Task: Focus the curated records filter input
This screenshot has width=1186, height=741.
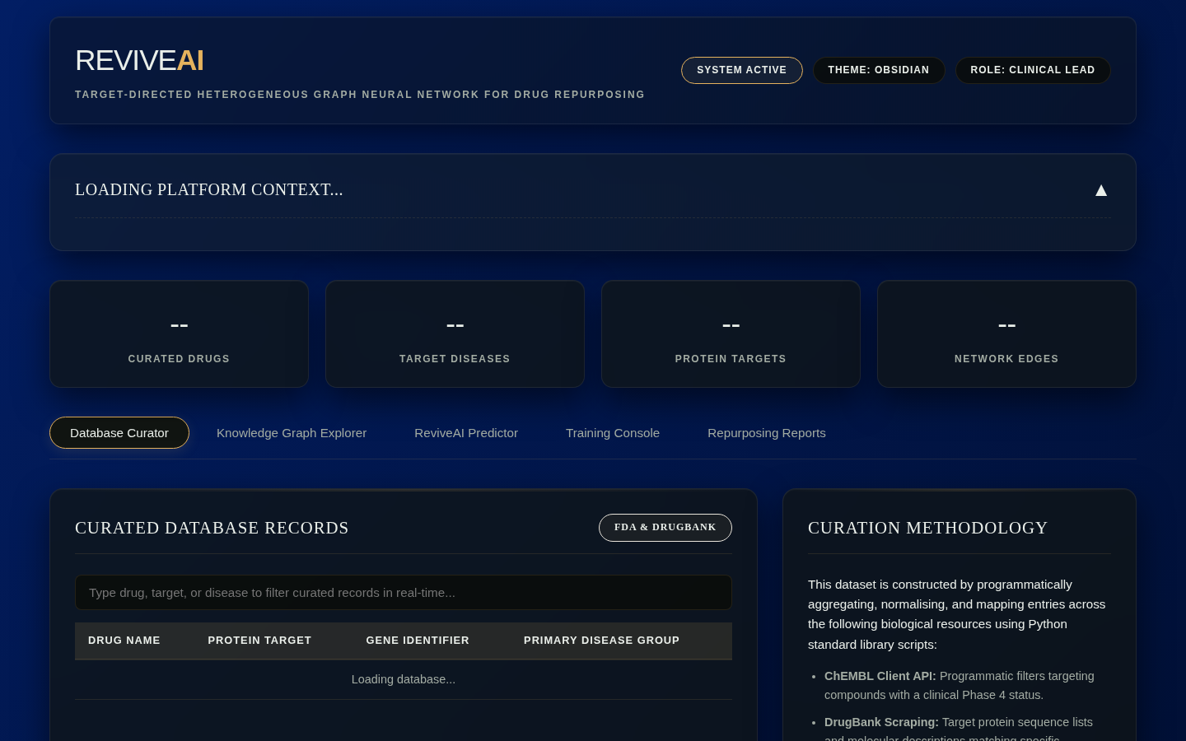Action: [x=404, y=593]
